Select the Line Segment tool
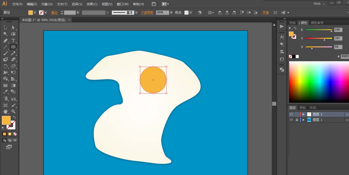This screenshot has width=349, height=175. click(6, 47)
